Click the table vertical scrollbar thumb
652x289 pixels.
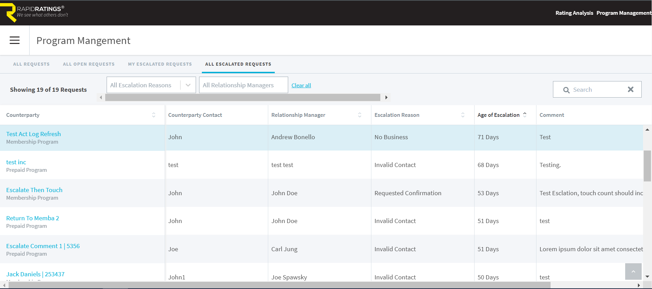tap(647, 166)
